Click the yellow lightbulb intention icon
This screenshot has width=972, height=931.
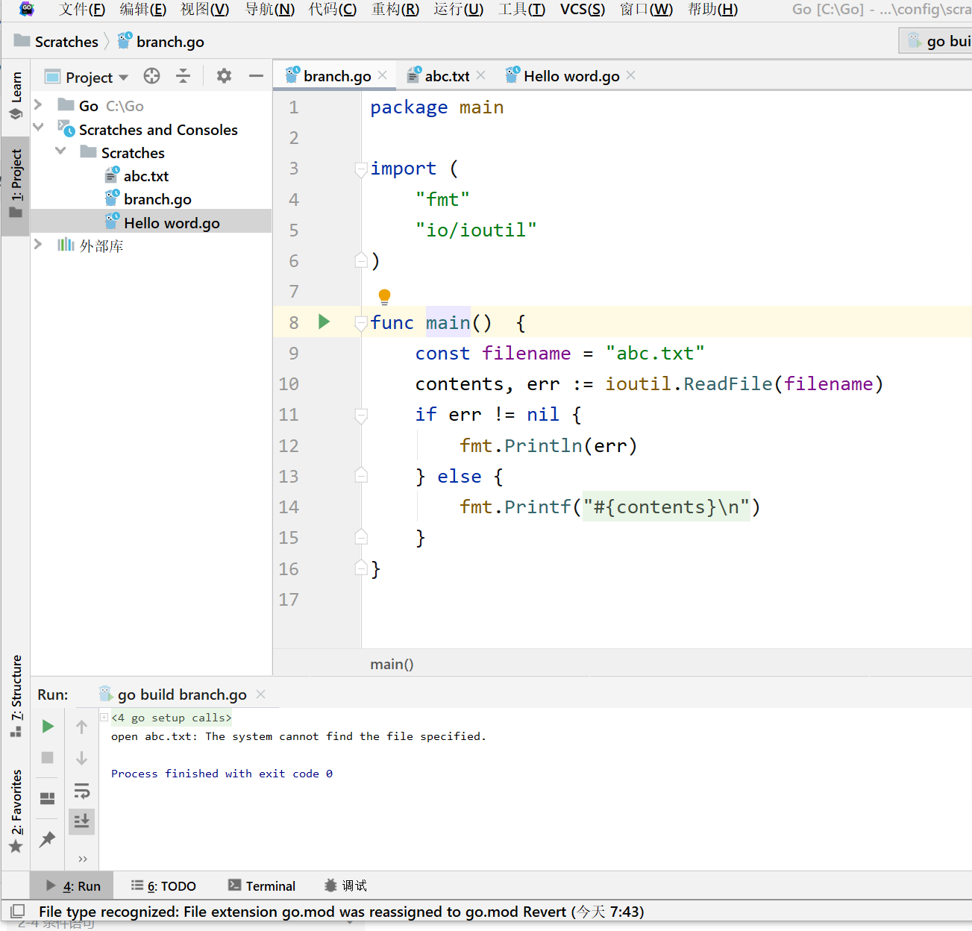(x=384, y=296)
